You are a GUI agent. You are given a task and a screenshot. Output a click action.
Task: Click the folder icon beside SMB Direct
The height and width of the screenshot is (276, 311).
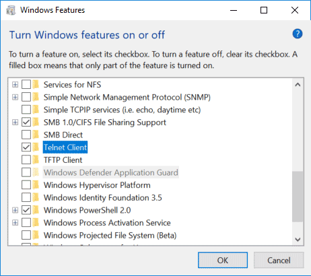[x=36, y=135]
